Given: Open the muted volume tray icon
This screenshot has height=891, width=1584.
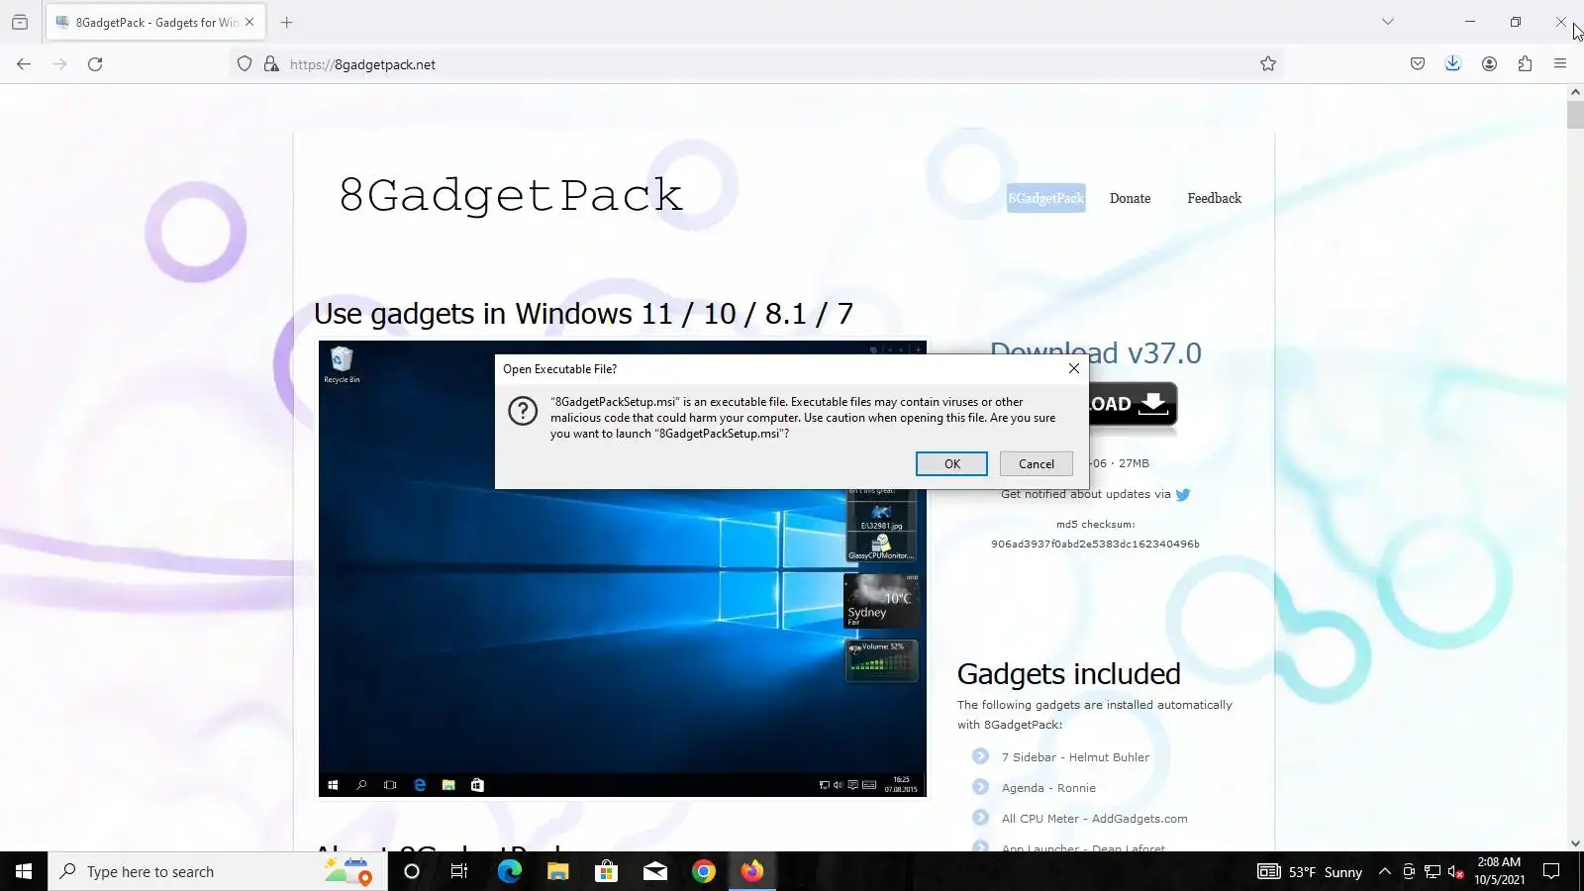Looking at the screenshot, I should tap(1455, 871).
